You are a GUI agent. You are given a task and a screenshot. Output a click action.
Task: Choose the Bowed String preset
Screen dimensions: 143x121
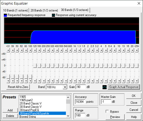point(42,116)
